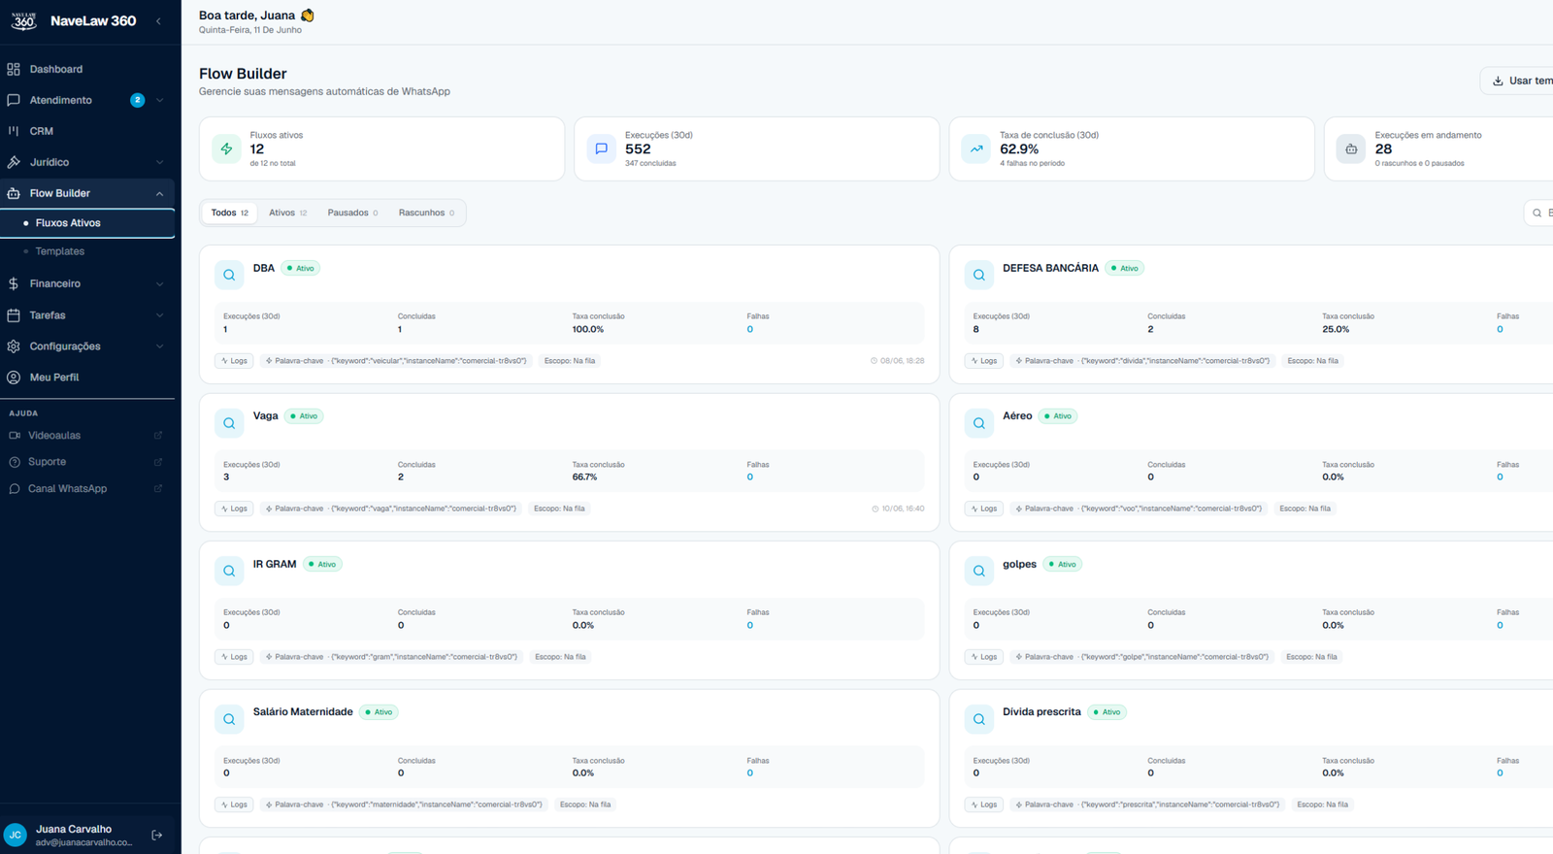
Task: Click the Atendimento notification badge 2
Action: click(138, 100)
